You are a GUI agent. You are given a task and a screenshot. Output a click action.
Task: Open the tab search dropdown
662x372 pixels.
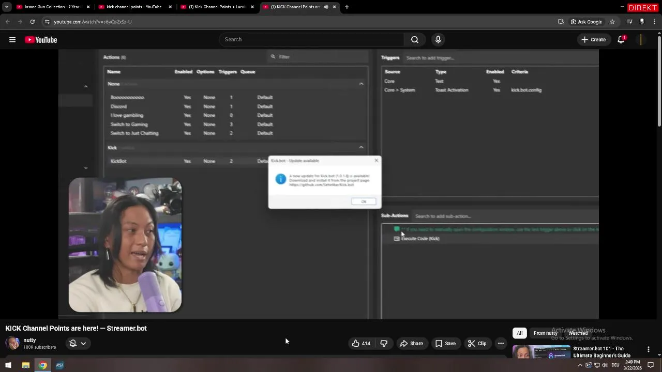point(6,7)
